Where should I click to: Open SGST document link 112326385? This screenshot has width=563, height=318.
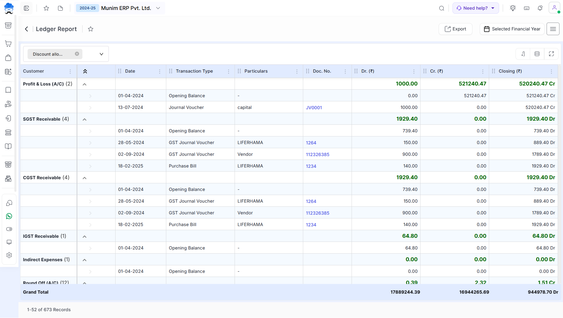tap(318, 155)
